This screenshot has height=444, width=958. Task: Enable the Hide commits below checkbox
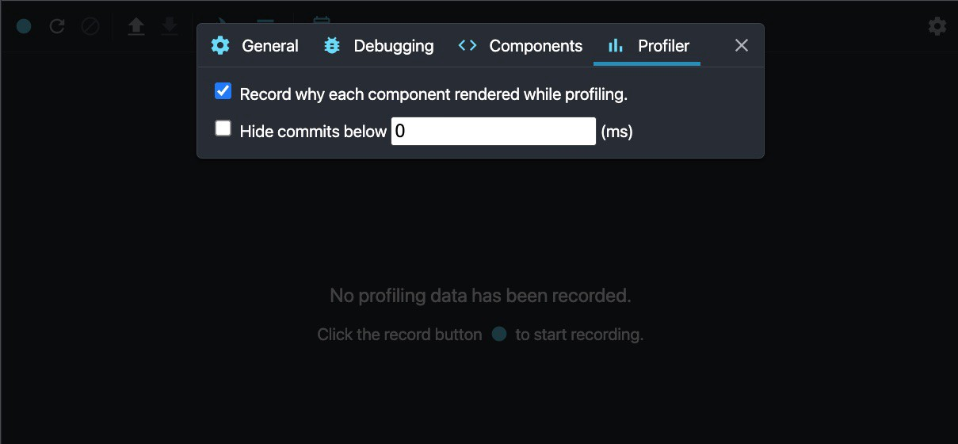(x=223, y=128)
